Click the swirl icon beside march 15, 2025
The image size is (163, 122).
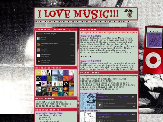point(81,61)
